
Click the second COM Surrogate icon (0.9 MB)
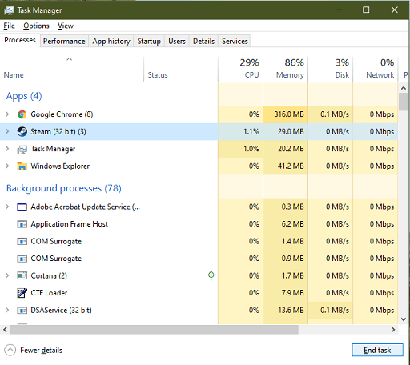point(22,259)
